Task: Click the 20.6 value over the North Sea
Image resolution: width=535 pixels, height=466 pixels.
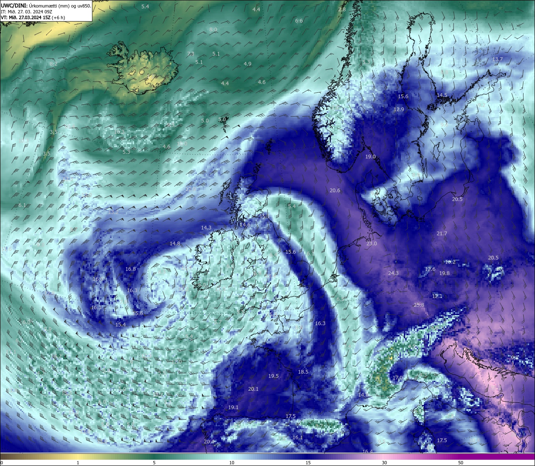Action: tap(335, 190)
